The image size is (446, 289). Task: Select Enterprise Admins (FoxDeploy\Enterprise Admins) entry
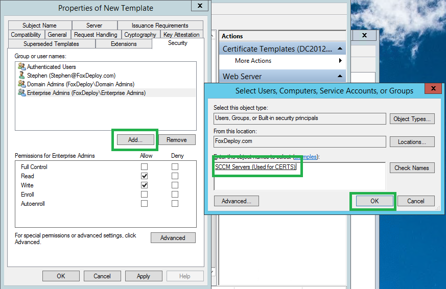(x=106, y=92)
